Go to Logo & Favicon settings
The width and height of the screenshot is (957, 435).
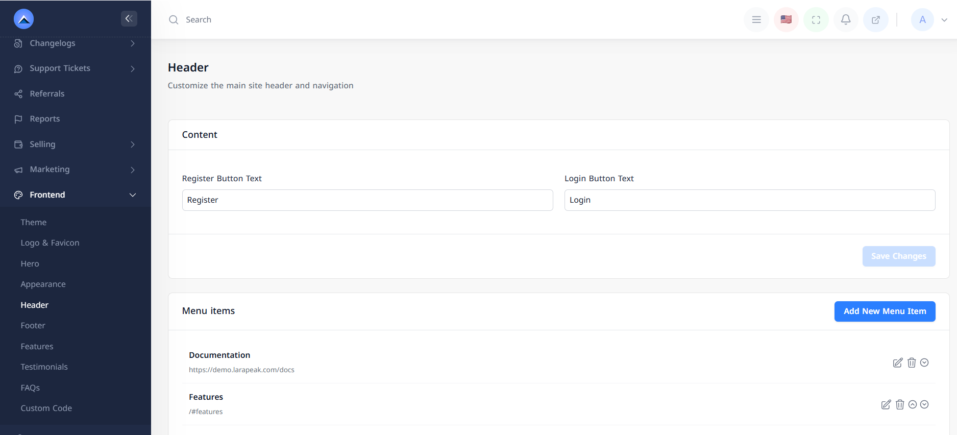tap(50, 243)
